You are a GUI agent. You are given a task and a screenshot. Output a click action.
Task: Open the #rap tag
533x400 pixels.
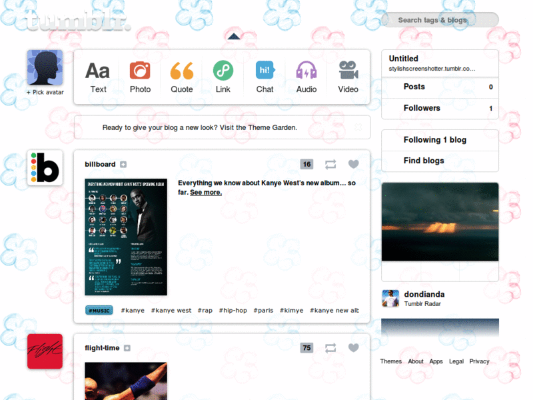coord(205,310)
